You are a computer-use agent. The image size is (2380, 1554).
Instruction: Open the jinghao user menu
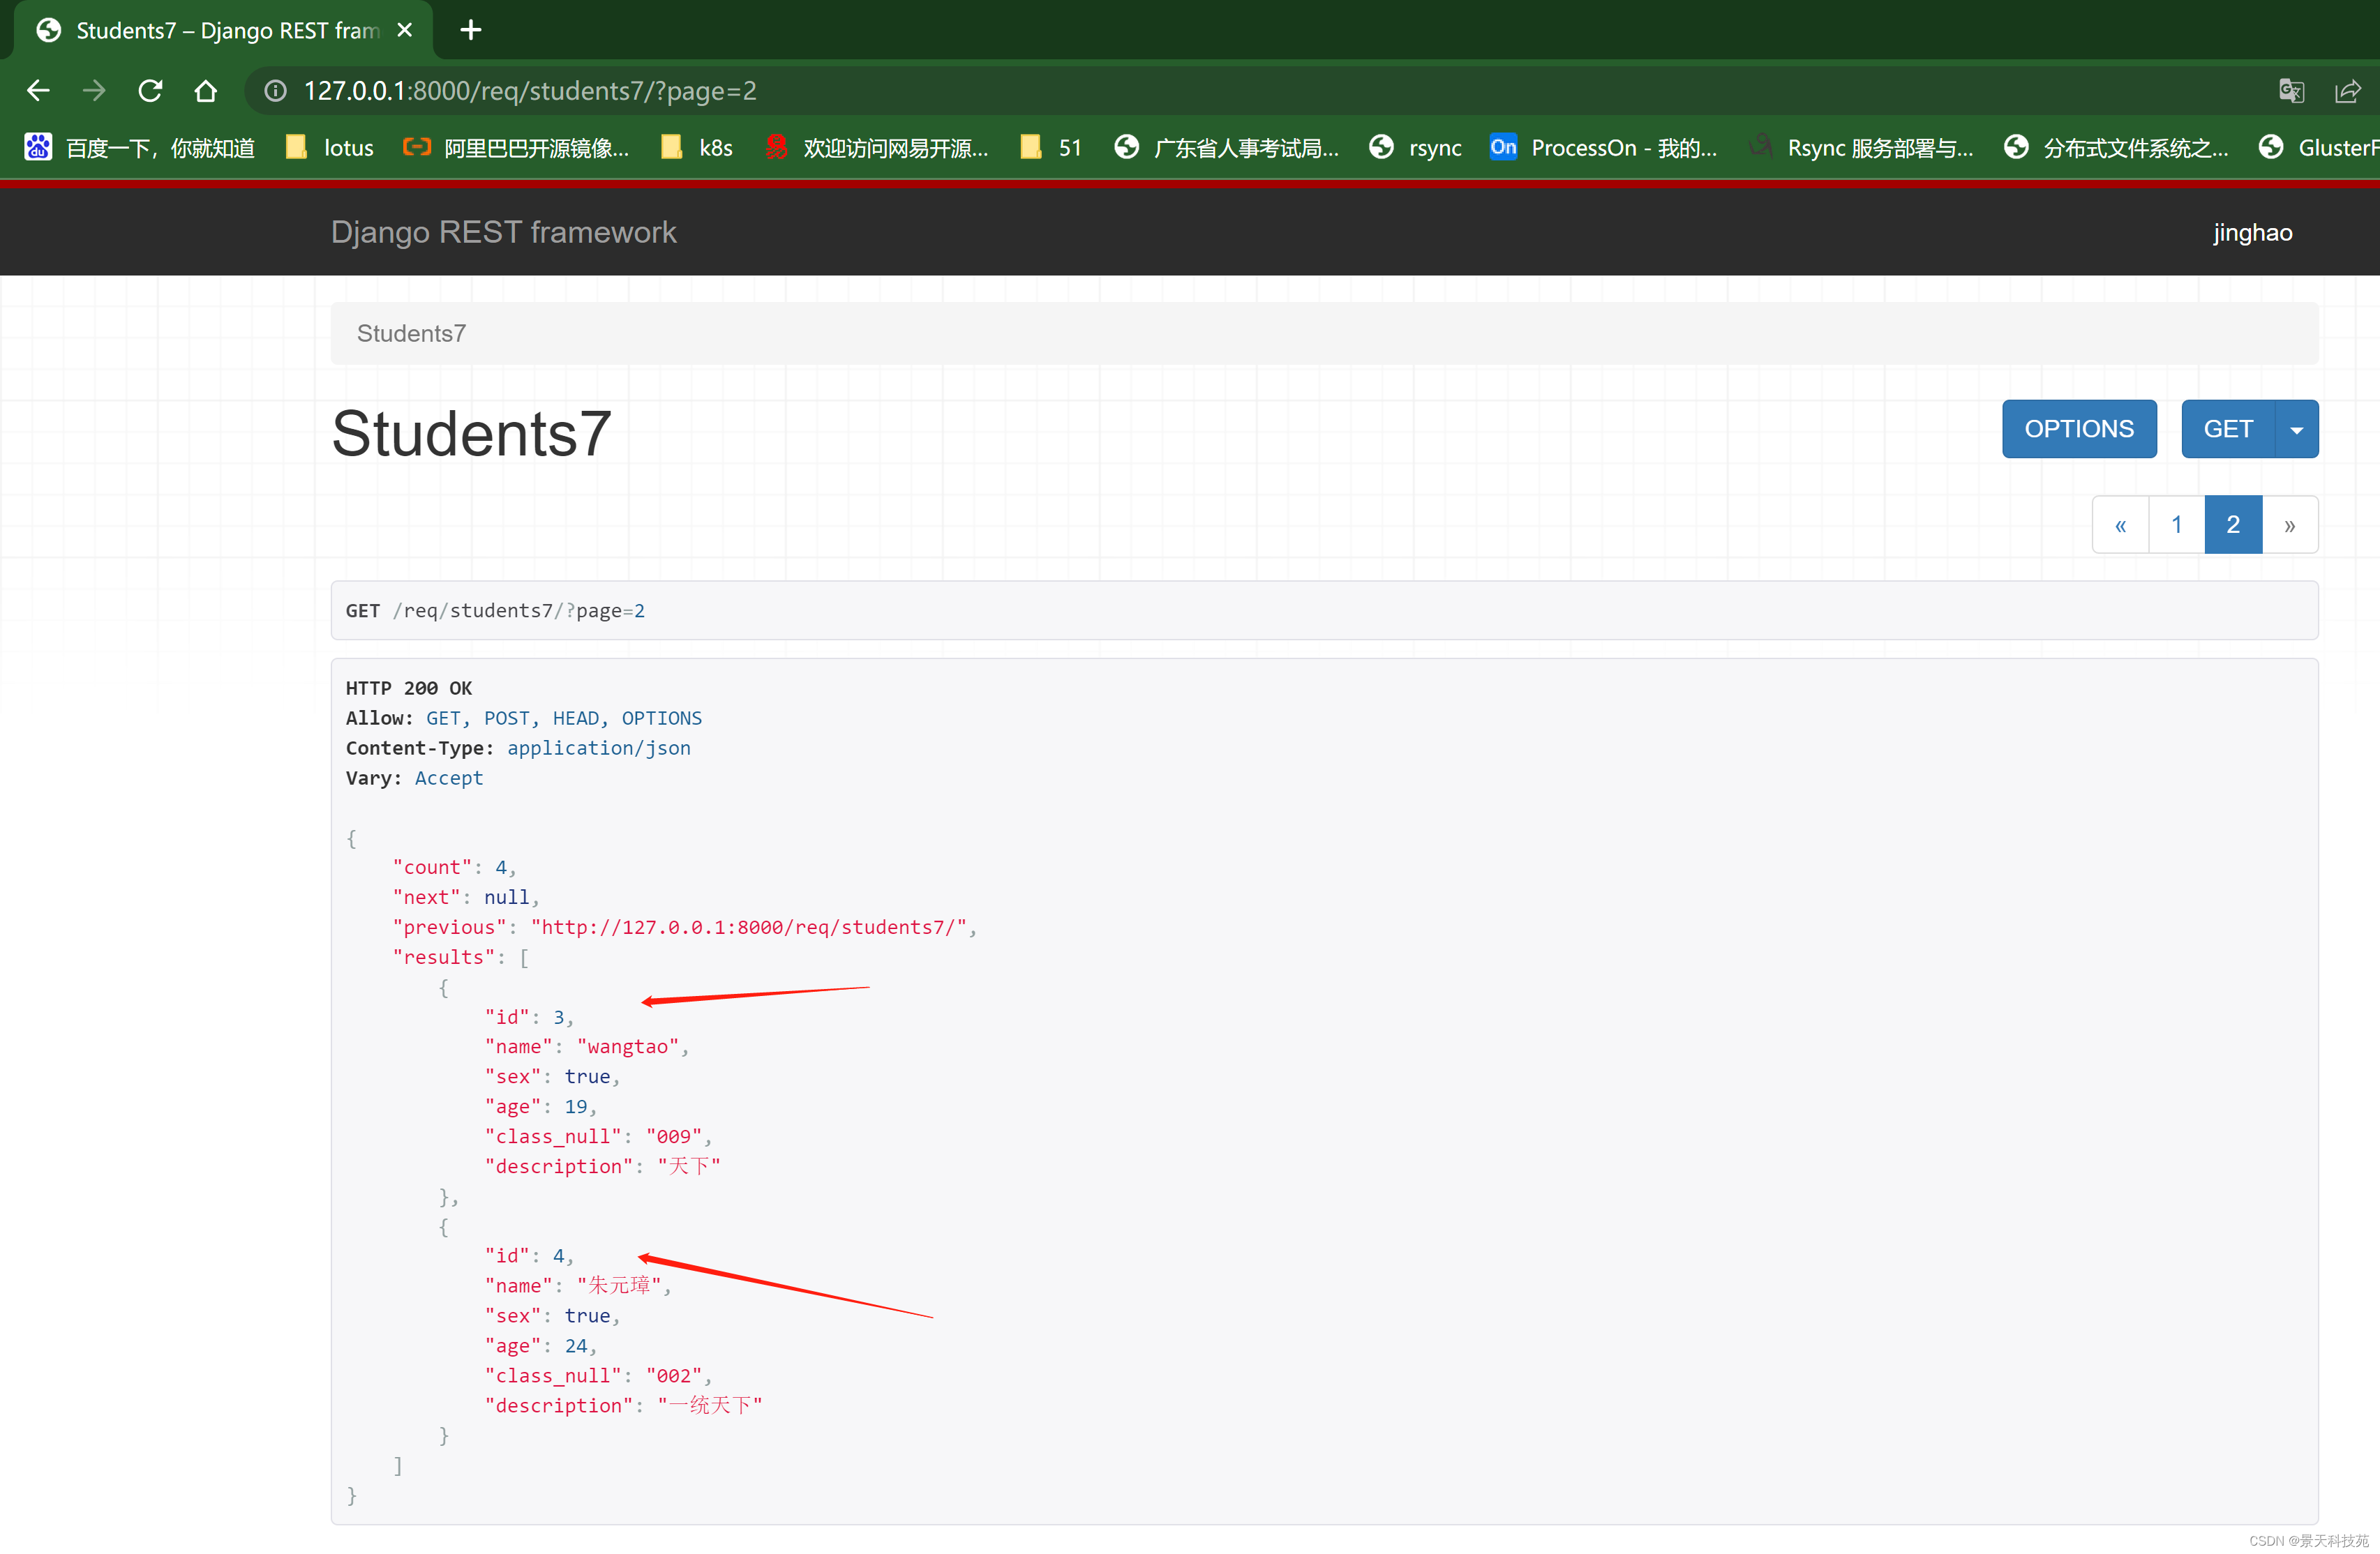2252,233
